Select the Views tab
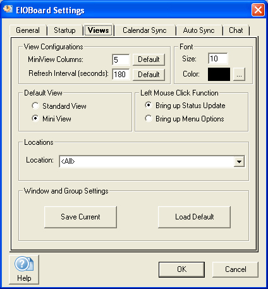268x289 pixels. pos(99,30)
